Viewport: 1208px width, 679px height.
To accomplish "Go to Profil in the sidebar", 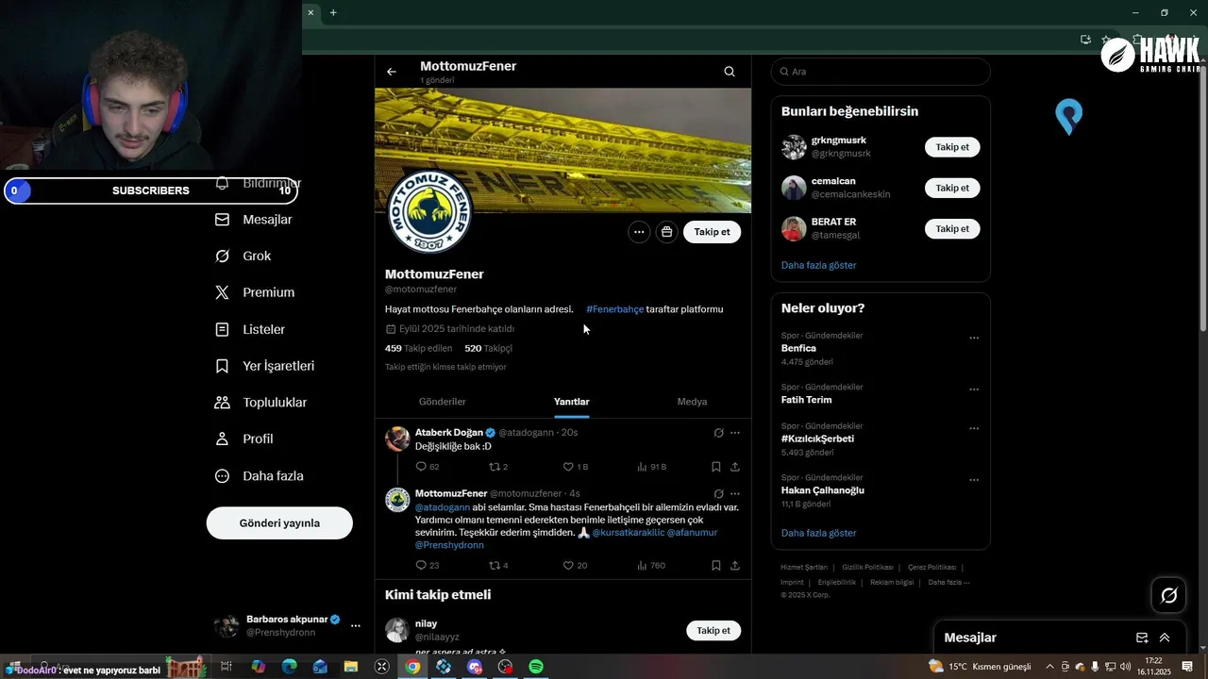I will 244,439.
